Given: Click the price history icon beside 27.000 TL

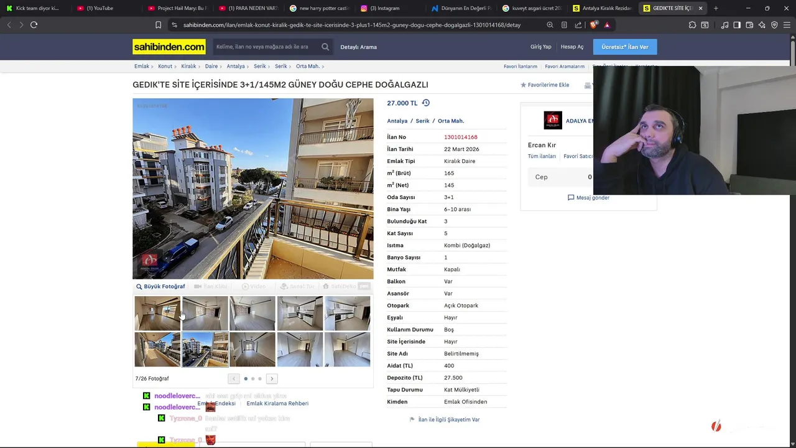Looking at the screenshot, I should [x=426, y=103].
